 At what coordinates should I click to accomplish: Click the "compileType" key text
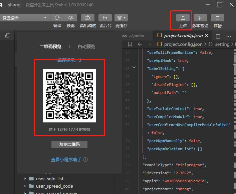pos(157,165)
